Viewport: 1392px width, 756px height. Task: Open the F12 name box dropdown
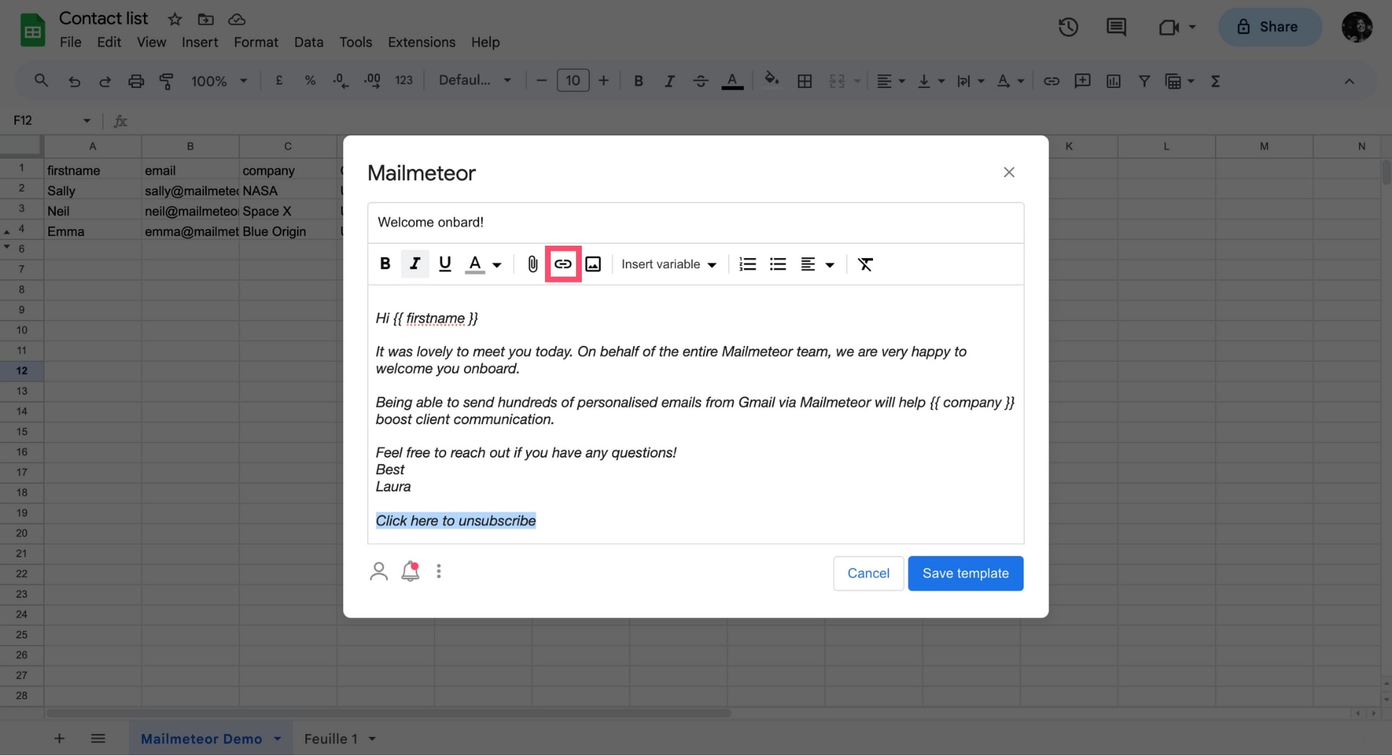pyautogui.click(x=87, y=121)
